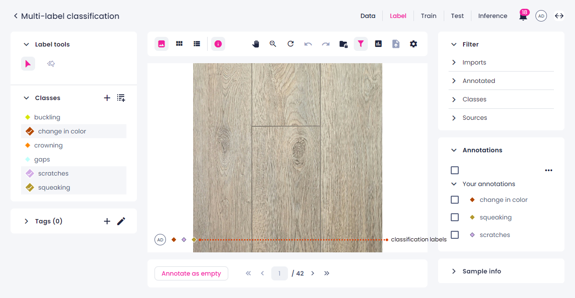The image size is (575, 298).
Task: Open the Data tab
Action: tap(368, 16)
